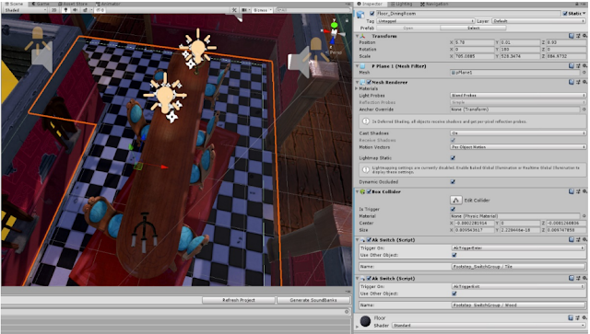This screenshot has height=334, width=590.
Task: Open Anchor Override object picker circle
Action: [584, 109]
